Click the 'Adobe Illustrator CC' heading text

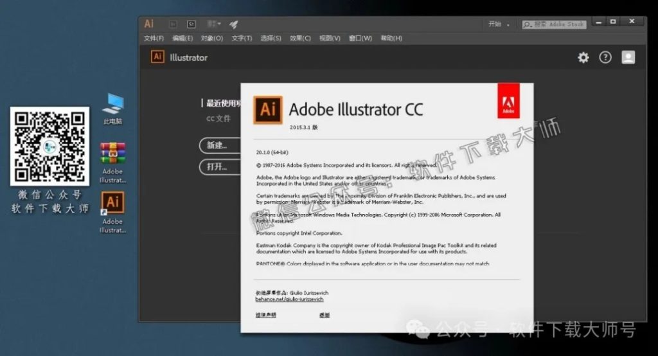(x=356, y=110)
